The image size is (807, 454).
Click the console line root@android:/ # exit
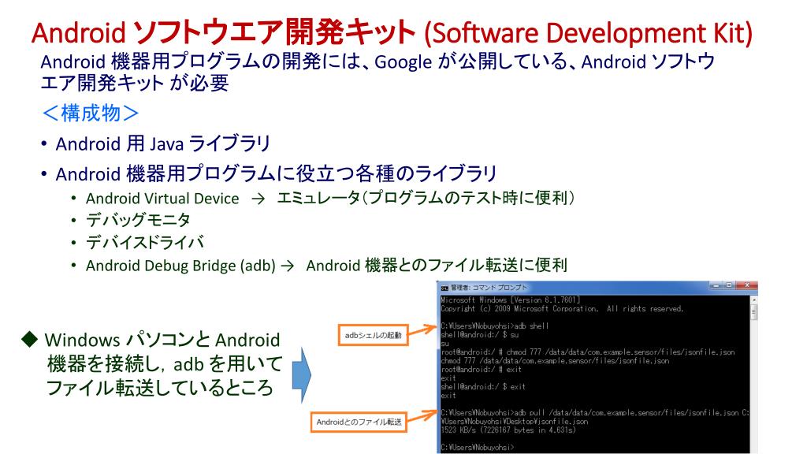482,370
